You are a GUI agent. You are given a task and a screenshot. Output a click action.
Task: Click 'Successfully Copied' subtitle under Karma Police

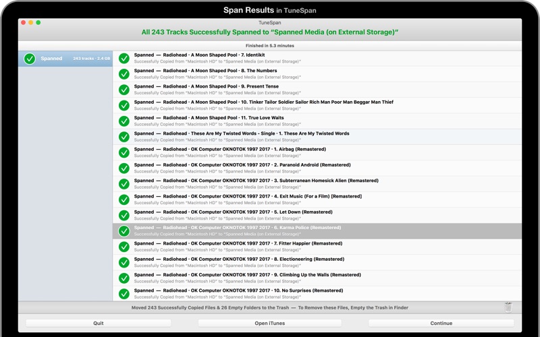pyautogui.click(x=217, y=234)
